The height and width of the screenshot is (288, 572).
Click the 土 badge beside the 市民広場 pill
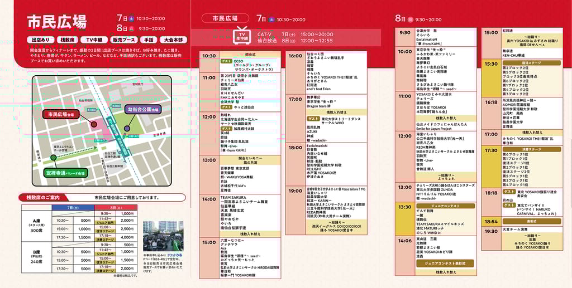coord(271,19)
